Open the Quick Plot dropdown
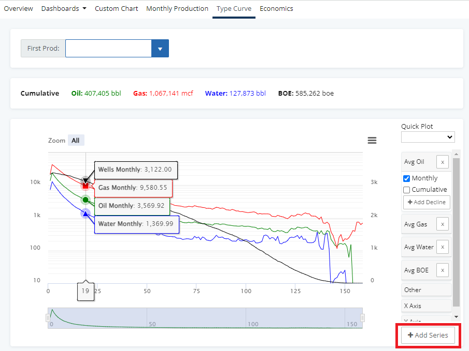 click(428, 137)
